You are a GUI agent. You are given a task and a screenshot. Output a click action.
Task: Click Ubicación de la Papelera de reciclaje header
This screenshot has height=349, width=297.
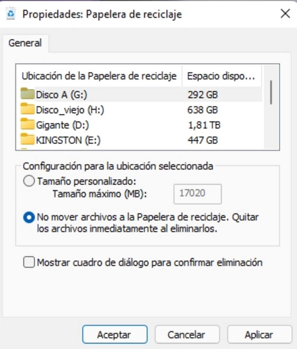[x=99, y=76]
